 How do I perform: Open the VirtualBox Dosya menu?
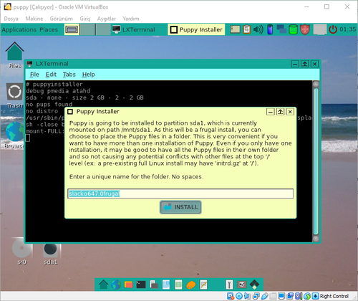[x=11, y=19]
